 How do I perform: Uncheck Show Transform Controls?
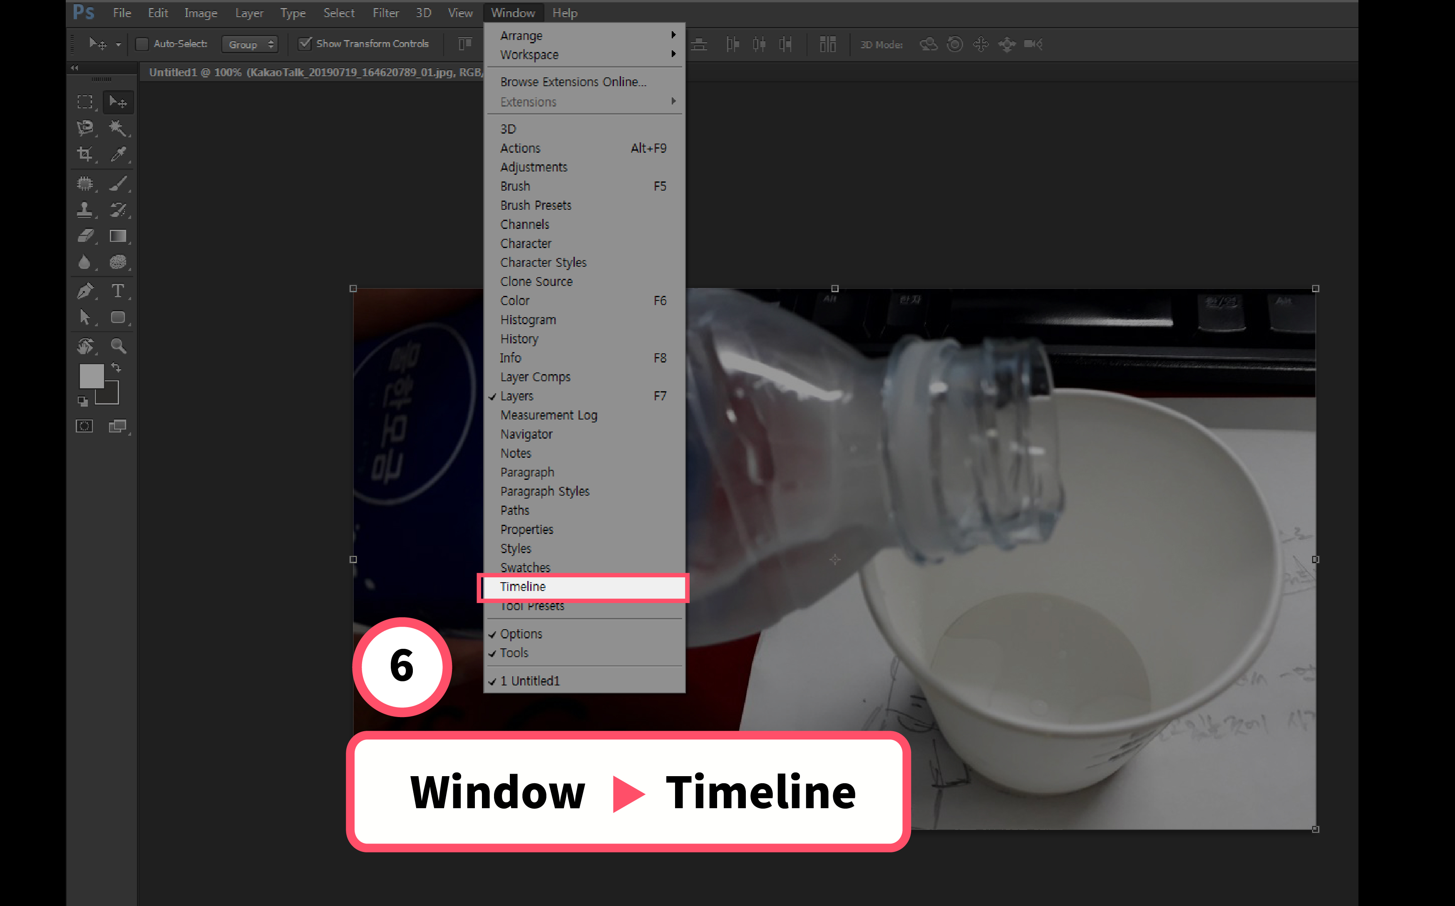305,44
